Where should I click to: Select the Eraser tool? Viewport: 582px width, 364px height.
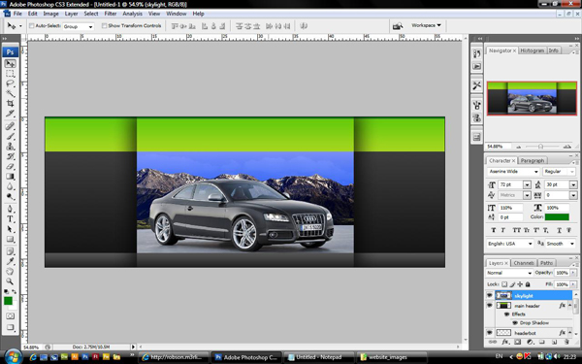(x=10, y=166)
